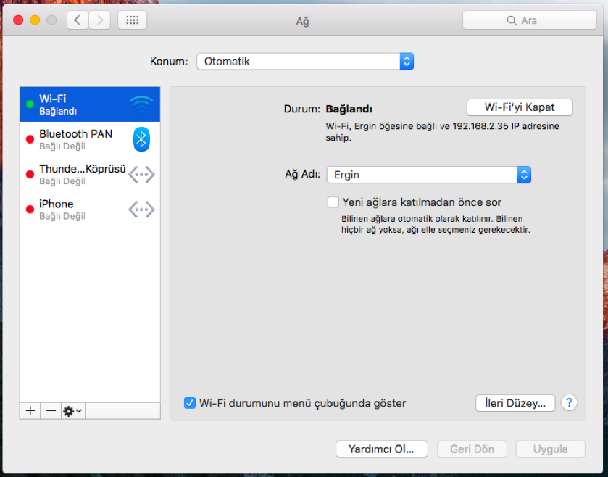Add a new network service with the plus icon
Viewport: 608px width, 477px height.
click(29, 411)
